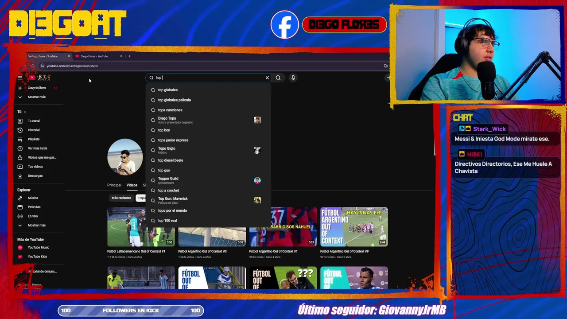Viewport: 567px width, 319px height.
Task: Select suggestion 'top gun'
Action: [208, 170]
